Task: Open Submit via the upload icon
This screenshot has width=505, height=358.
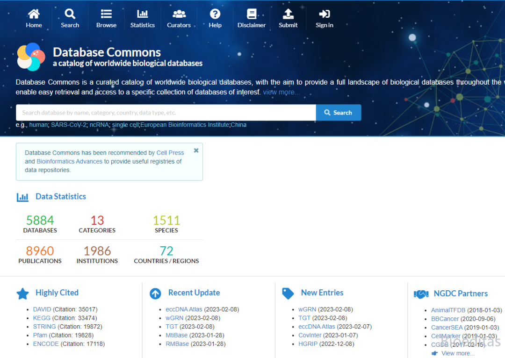Action: pyautogui.click(x=288, y=14)
